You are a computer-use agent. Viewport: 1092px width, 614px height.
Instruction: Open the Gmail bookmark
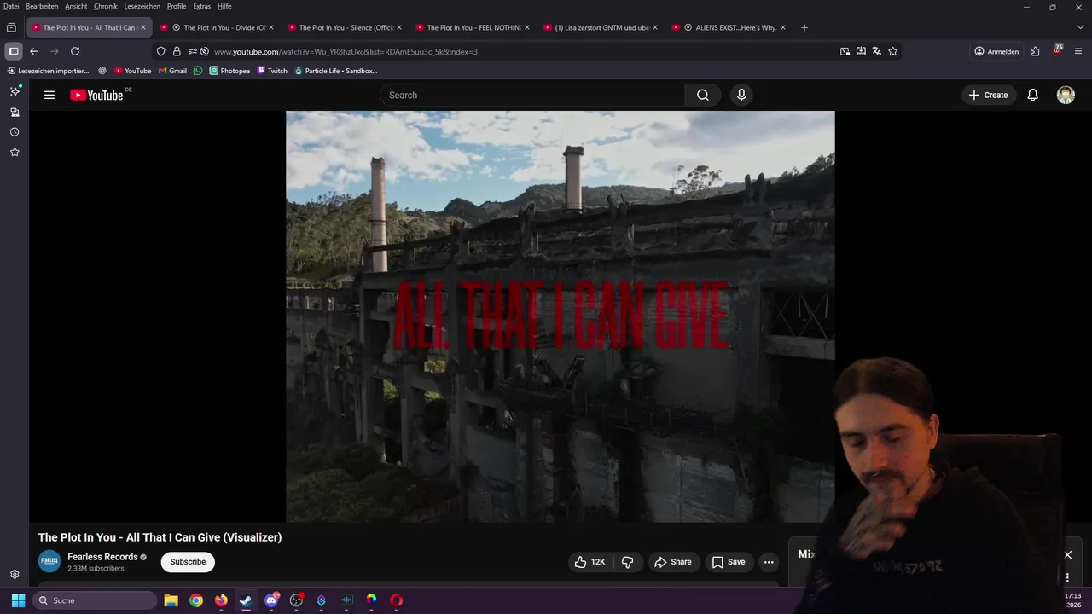coord(172,71)
